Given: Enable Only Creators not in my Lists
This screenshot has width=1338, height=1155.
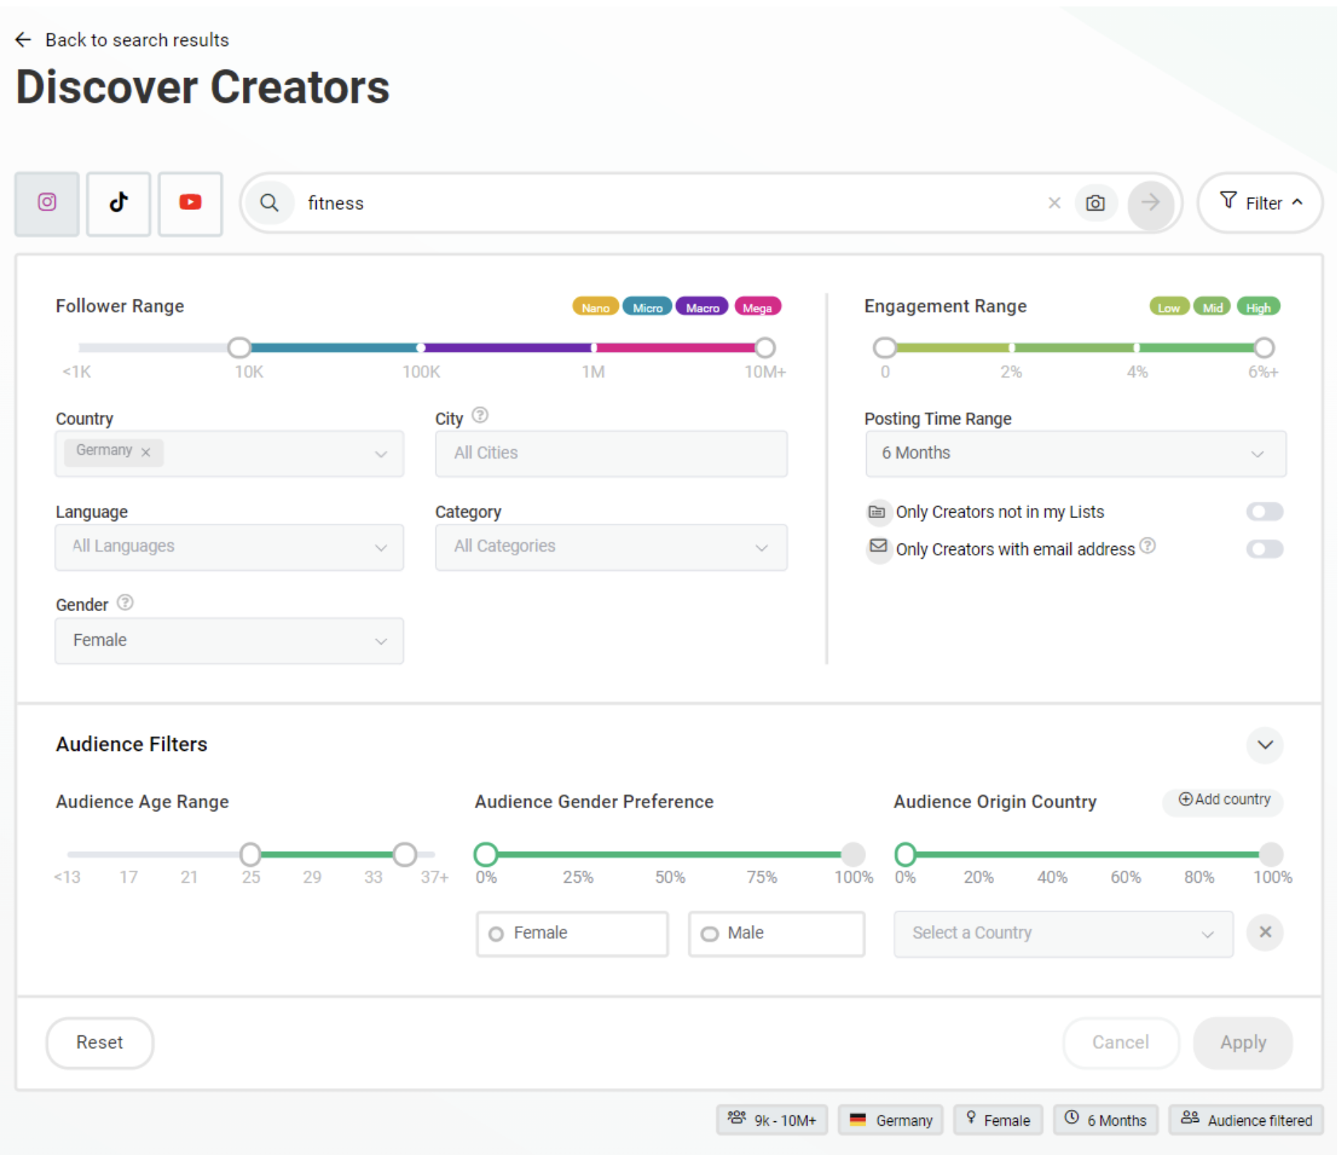Looking at the screenshot, I should coord(1264,512).
